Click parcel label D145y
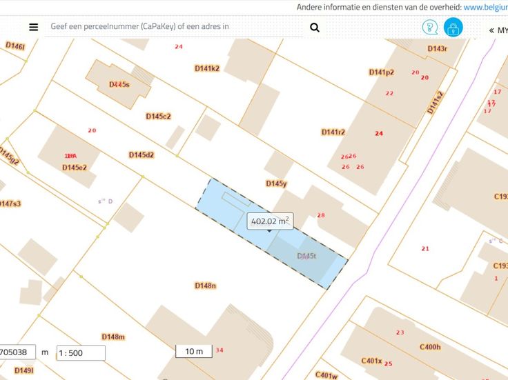The width and height of the screenshot is (508, 380). 276,183
